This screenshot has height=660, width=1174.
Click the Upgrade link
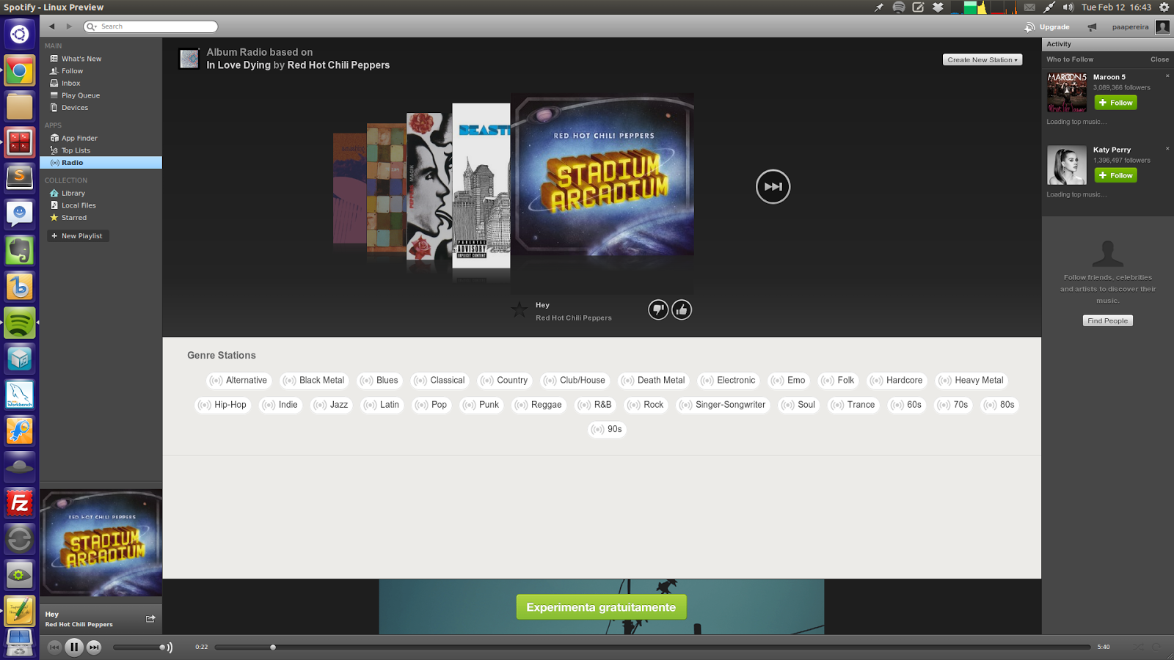[1048, 27]
